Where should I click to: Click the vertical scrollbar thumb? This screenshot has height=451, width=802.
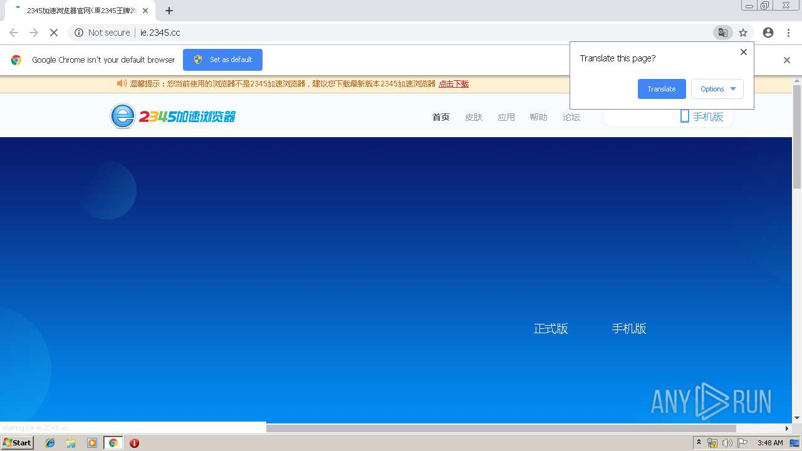click(797, 137)
